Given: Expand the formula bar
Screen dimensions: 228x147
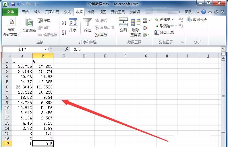Looking at the screenshot, I should (223, 49).
